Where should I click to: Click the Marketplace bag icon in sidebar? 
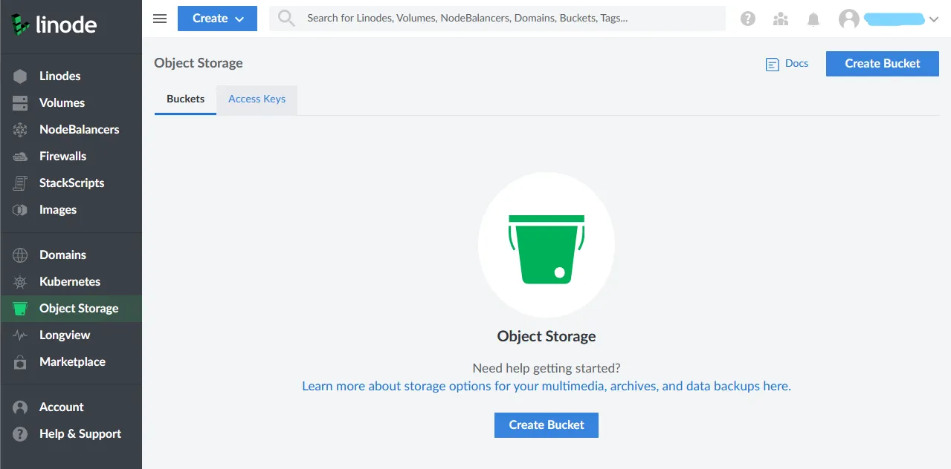pyautogui.click(x=20, y=361)
